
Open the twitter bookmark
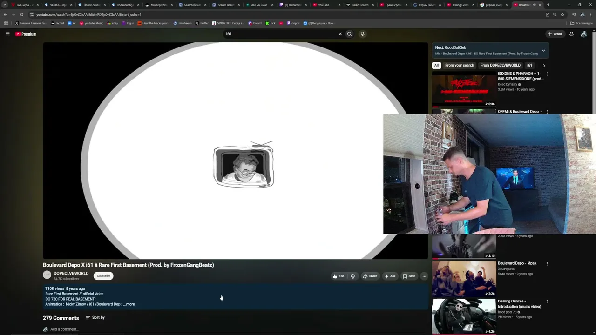click(x=202, y=23)
